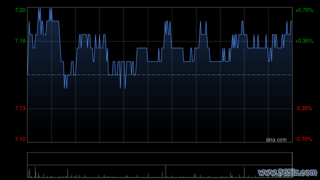This screenshot has width=320, height=180.
Task: Click the 7.13 price axis label
Action: click(20, 108)
